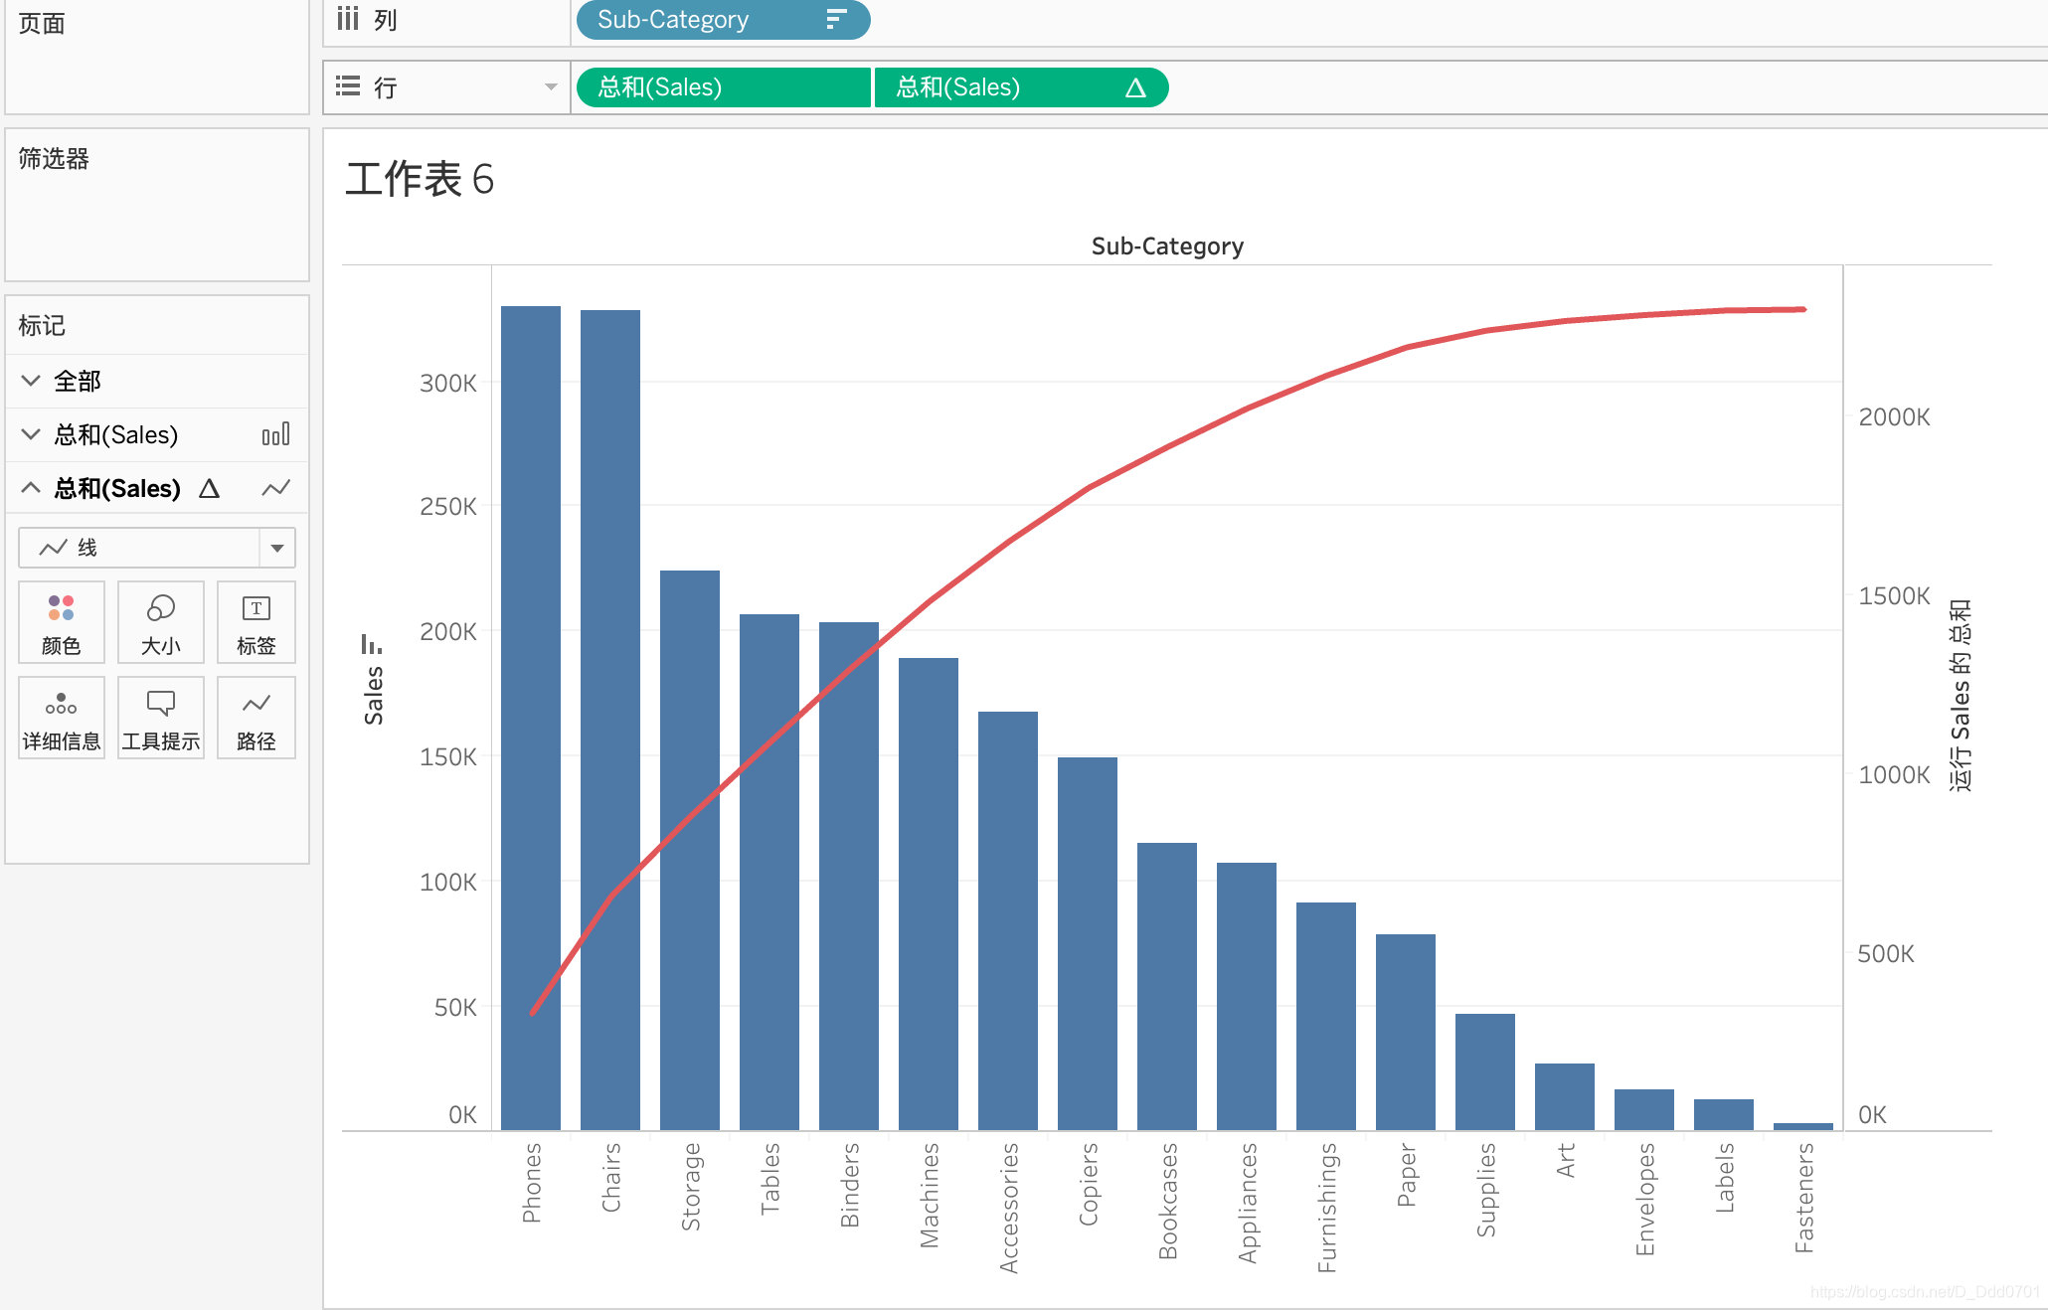Viewport: 2048px width, 1310px height.
Task: Click the Color (颜色) marks card icon
Action: (61, 622)
